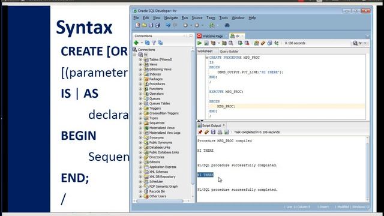This screenshot has height=216, width=384.
Task: Click the Rollback icon
Action: tap(247, 43)
